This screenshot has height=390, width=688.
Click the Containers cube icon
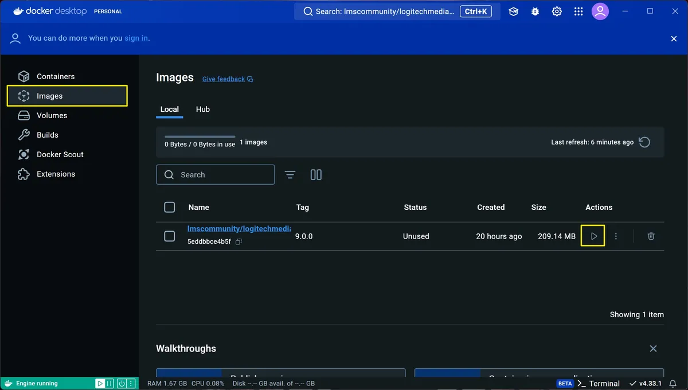[24, 76]
